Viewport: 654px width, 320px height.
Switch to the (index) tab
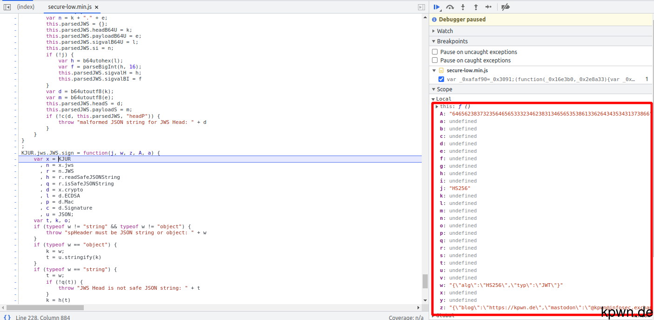[x=25, y=7]
